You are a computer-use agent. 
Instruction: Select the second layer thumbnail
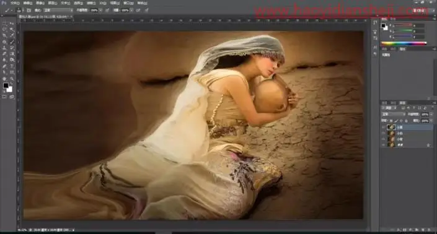(x=392, y=133)
